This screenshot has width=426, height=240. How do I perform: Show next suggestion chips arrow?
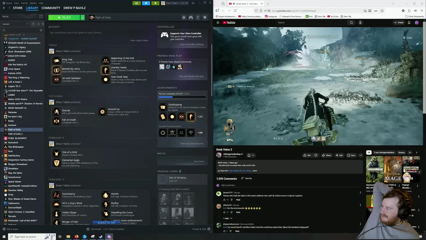[x=416, y=153]
